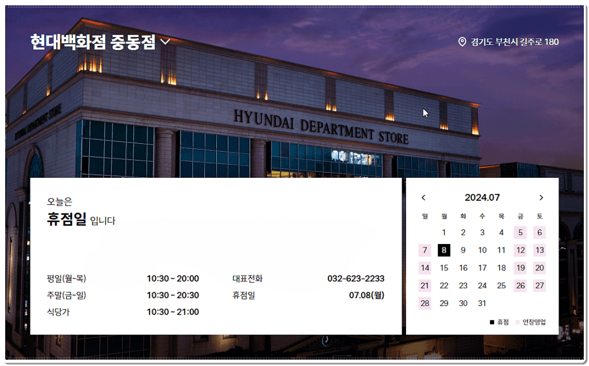Screen dimensions: 589x366
Task: Click the 식당가 label
Action: (x=58, y=312)
